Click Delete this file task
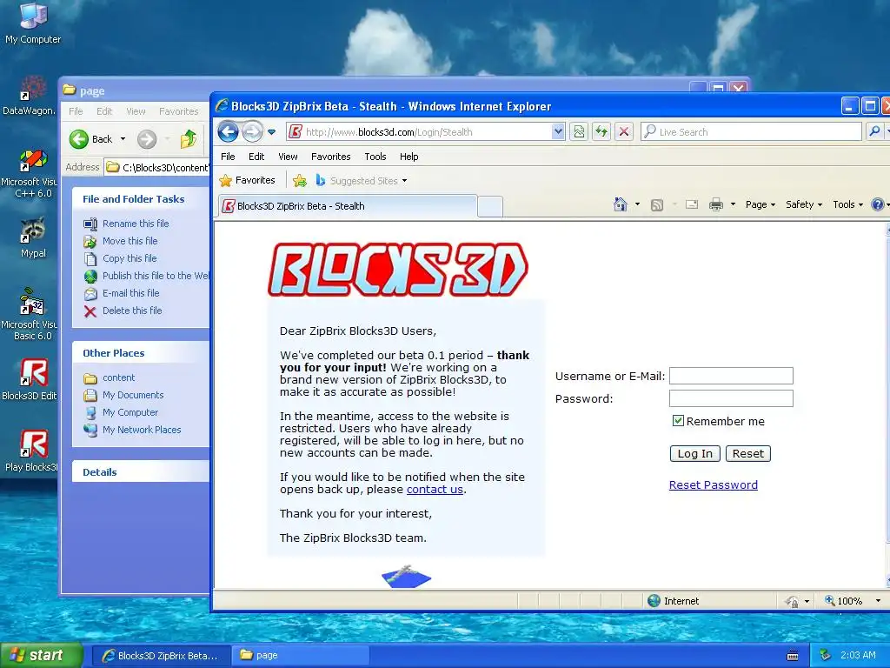Screen dimensions: 890x668 [x=132, y=311]
